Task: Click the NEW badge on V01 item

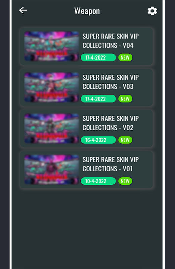Action: pos(125,181)
